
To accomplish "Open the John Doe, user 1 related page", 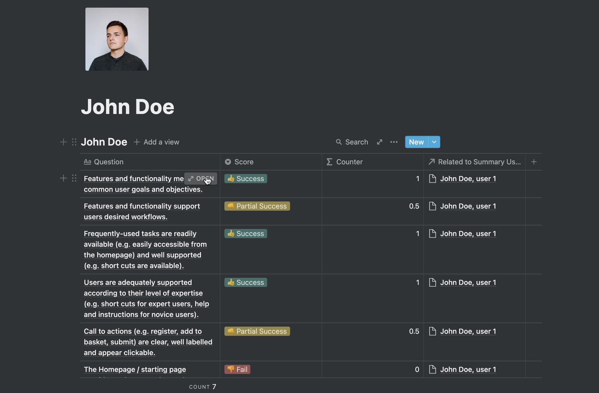I will click(x=468, y=178).
